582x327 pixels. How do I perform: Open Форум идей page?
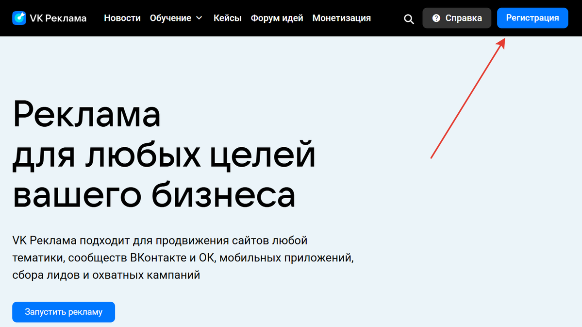pyautogui.click(x=277, y=18)
